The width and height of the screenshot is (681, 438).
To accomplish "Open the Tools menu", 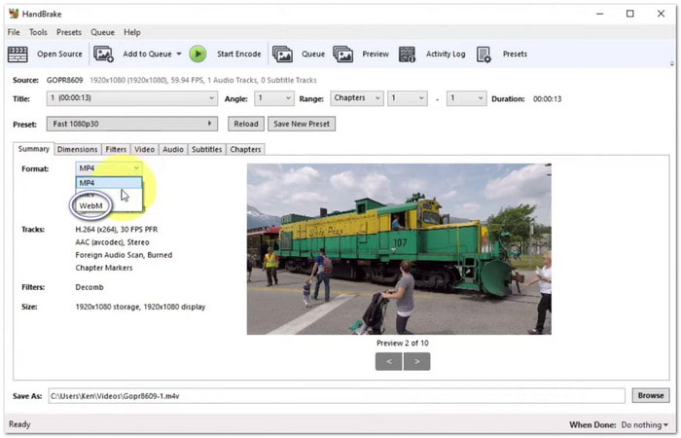I will point(38,32).
